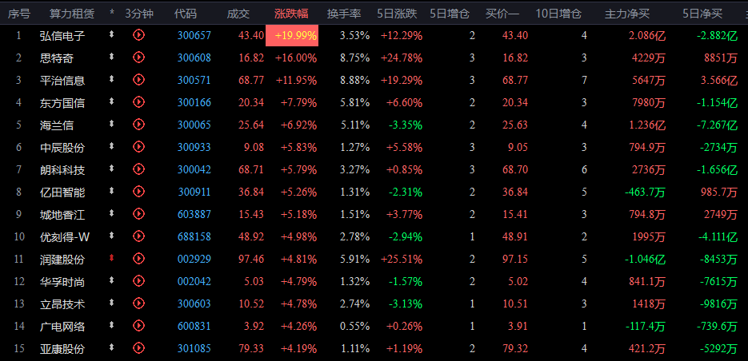Click the 8.88% turnover rate value
The height and width of the screenshot is (361, 748).
(x=354, y=80)
